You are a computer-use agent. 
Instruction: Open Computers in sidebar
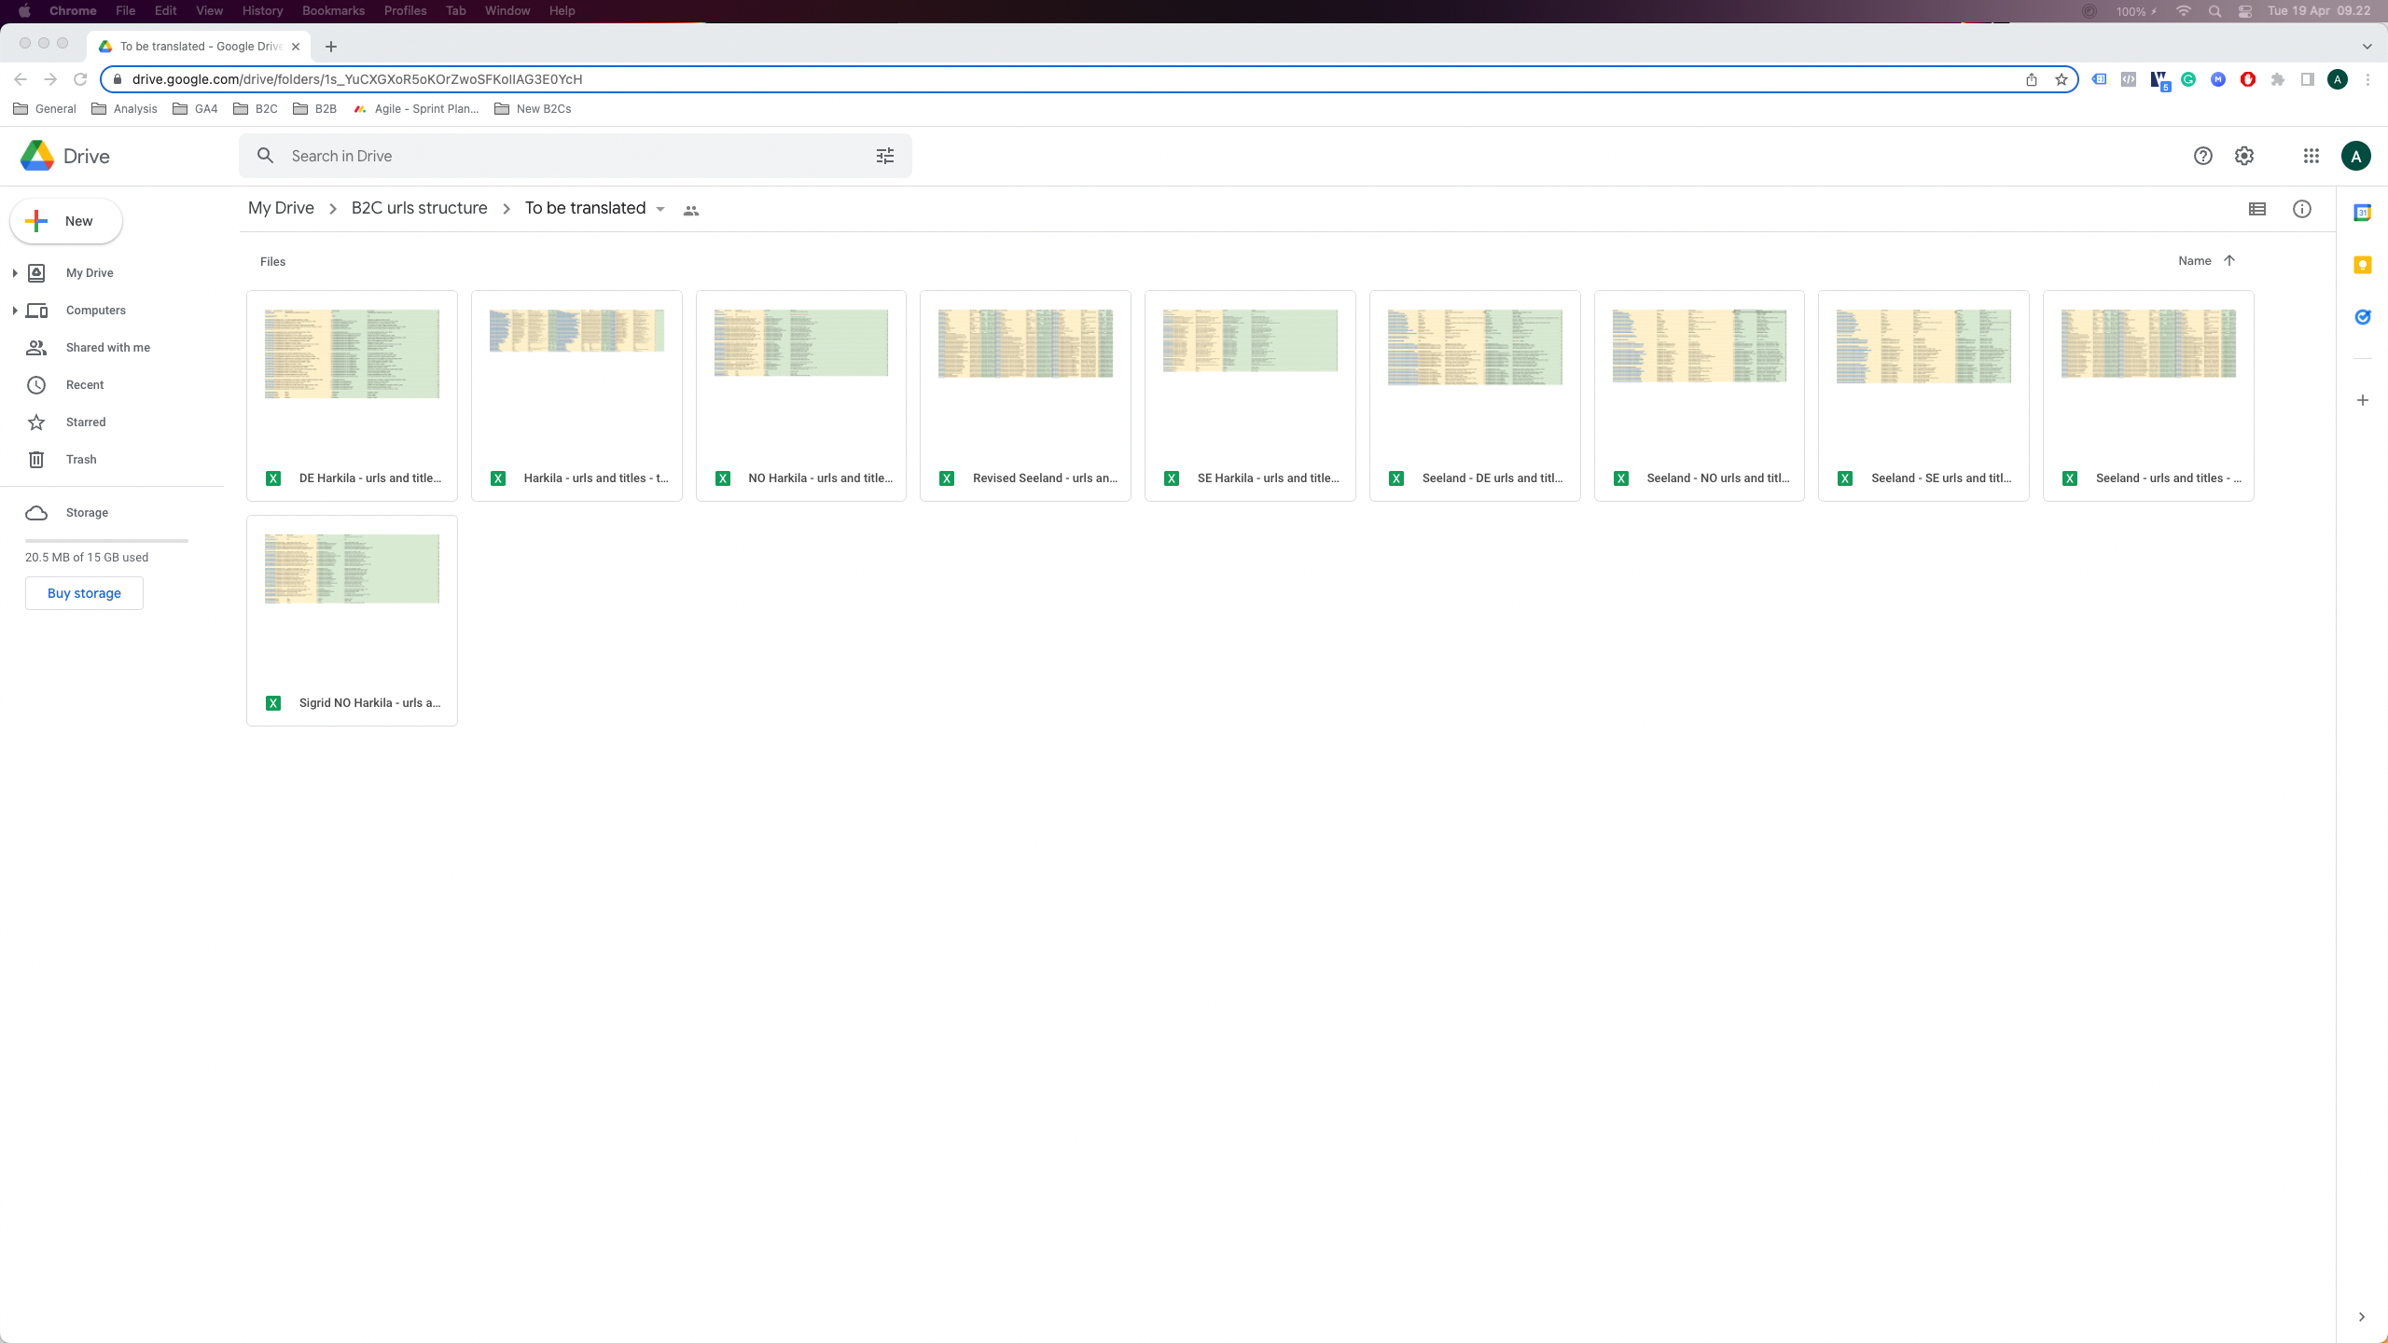(x=96, y=310)
